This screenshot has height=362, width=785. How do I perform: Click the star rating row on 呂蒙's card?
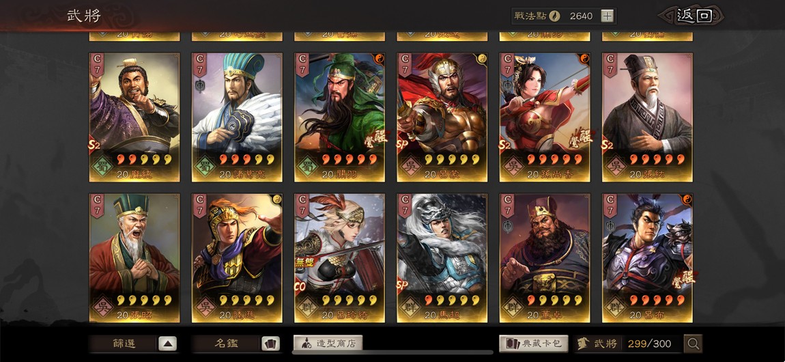point(450,159)
